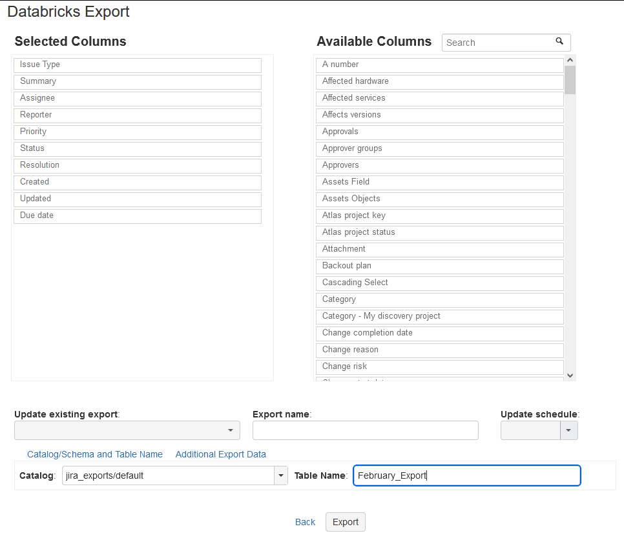This screenshot has height=540, width=624.
Task: Pick the Affects versions available column
Action: [440, 115]
